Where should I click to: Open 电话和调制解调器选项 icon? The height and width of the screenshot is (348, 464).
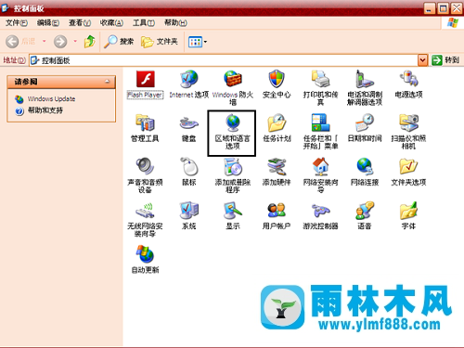point(365,88)
